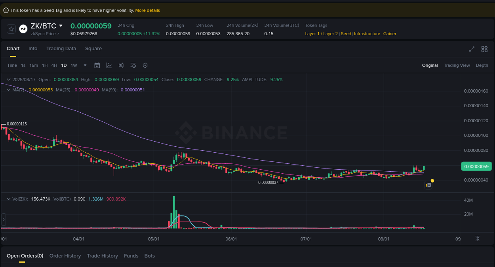Image resolution: width=495 pixels, height=267 pixels.
Task: Open the ZK/BTC pair selector dropdown
Action: 46,25
